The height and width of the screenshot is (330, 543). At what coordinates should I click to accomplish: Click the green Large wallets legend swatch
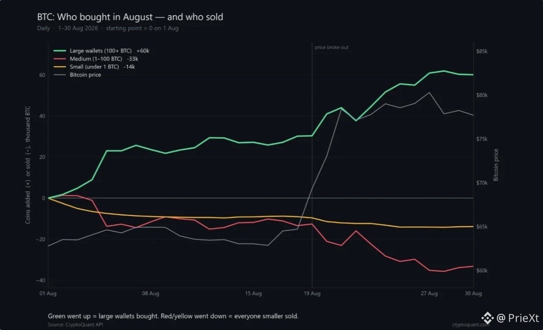(59, 51)
